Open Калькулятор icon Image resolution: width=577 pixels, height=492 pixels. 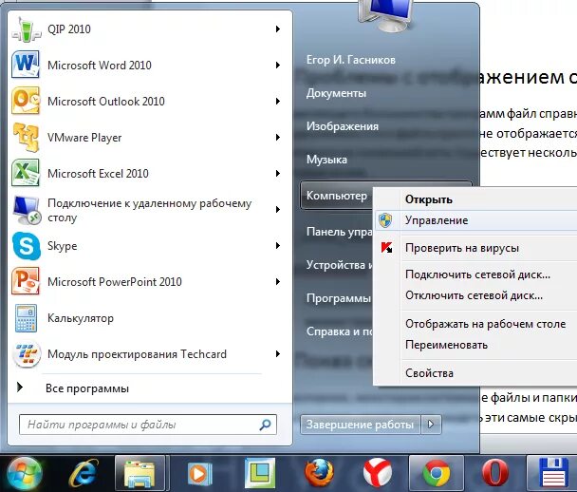[x=26, y=318]
